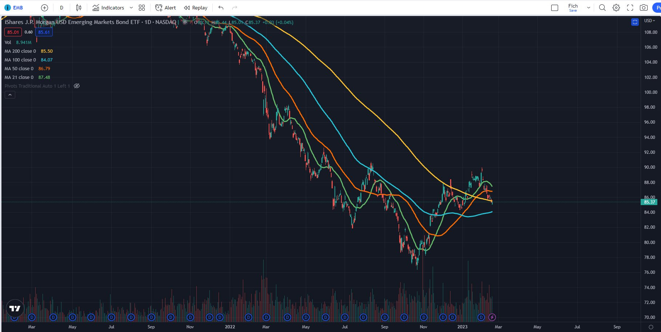The height and width of the screenshot is (332, 661).
Task: Start bar Replay mode
Action: click(x=196, y=8)
